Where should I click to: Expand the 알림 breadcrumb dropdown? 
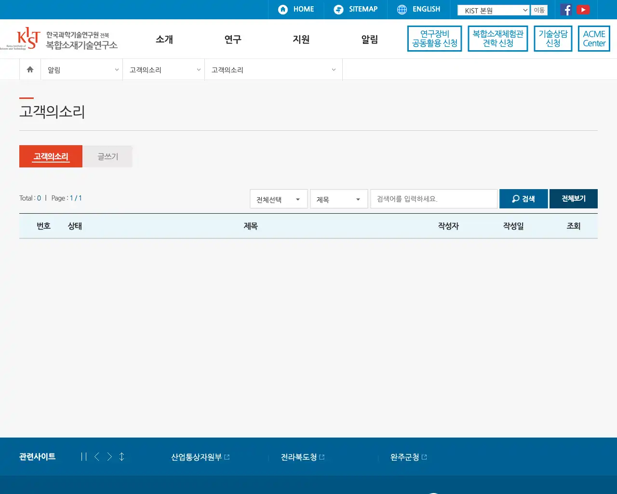82,69
